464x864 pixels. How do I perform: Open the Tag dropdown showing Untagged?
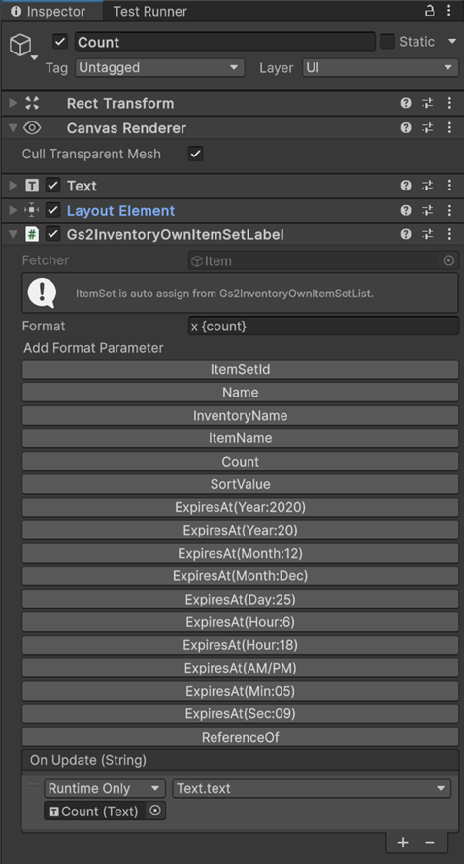pyautogui.click(x=159, y=68)
